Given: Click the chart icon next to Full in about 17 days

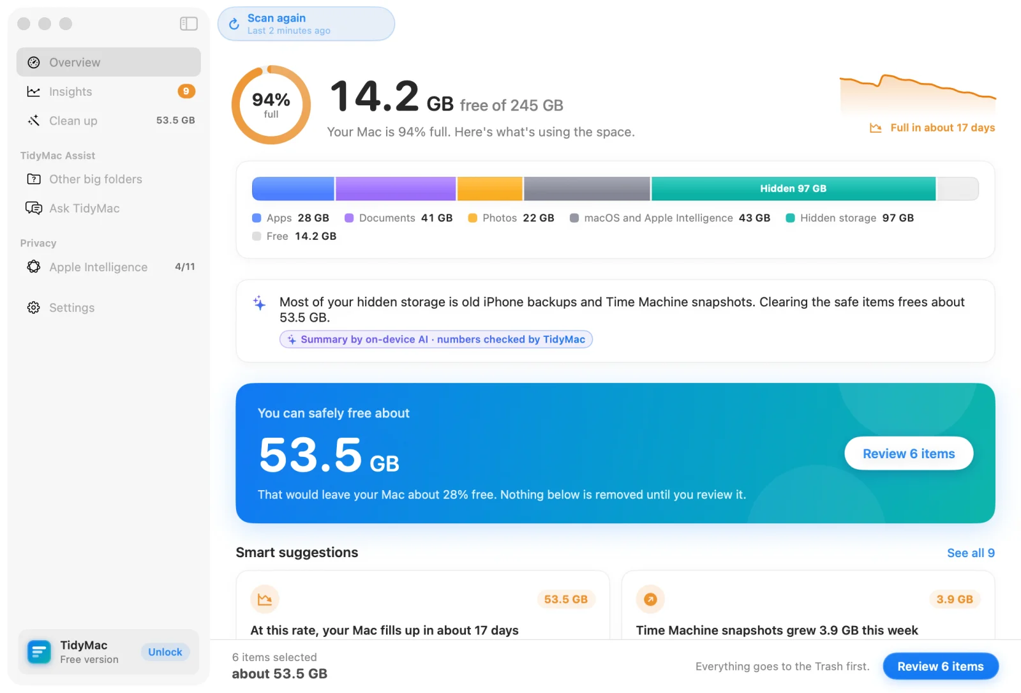Looking at the screenshot, I should click(x=876, y=128).
